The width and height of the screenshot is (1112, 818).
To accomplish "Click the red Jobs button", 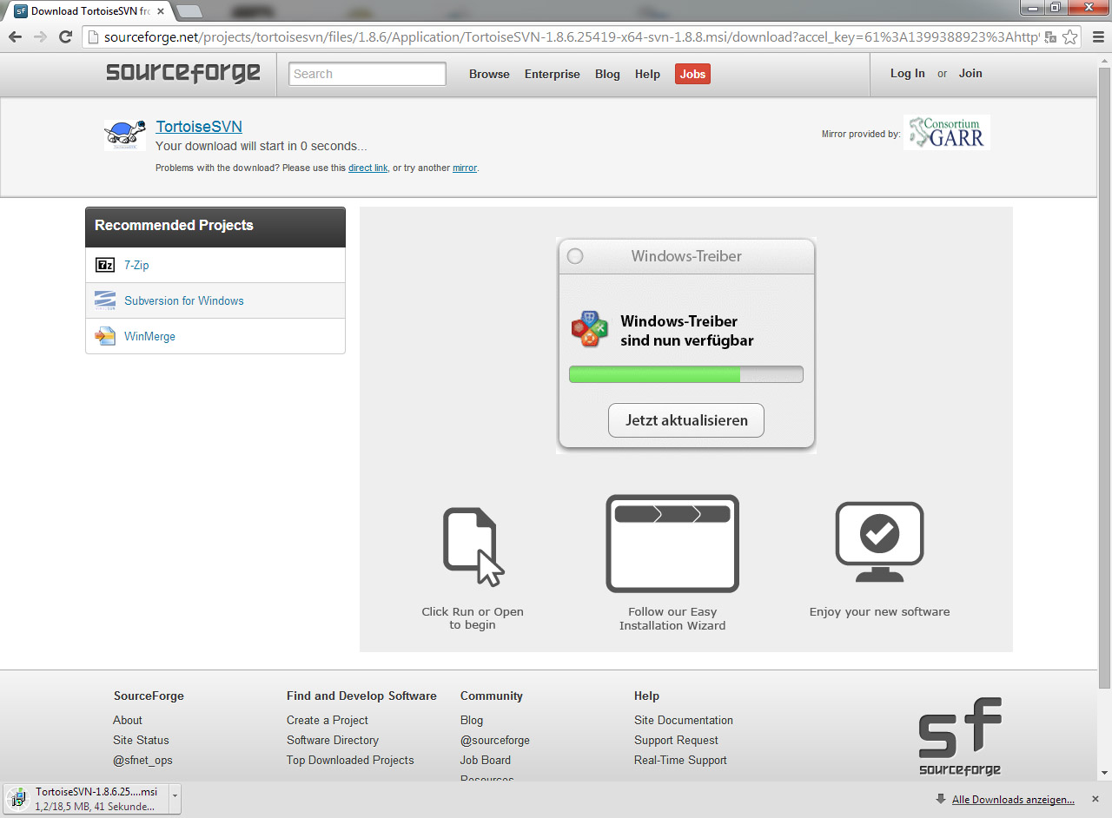I will (x=692, y=74).
